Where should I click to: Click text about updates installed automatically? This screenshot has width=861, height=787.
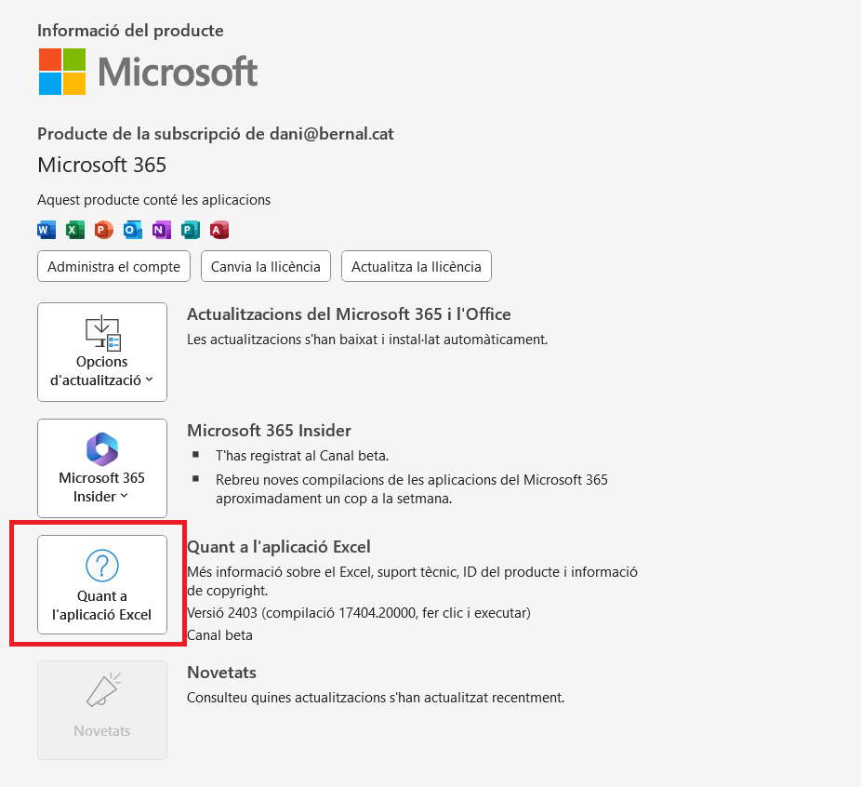[367, 340]
